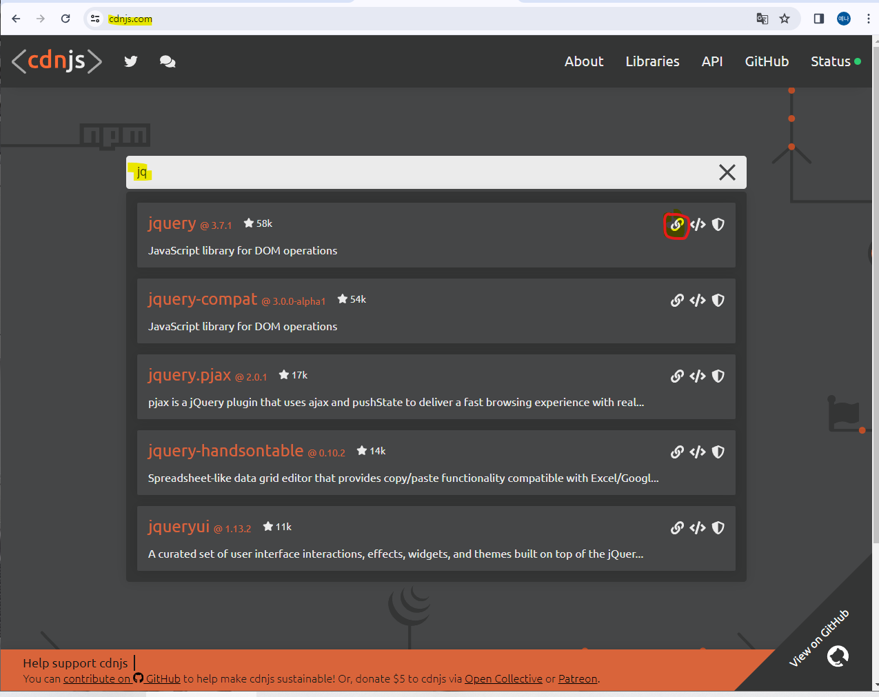Open the cdnjs Twitter page icon
Image resolution: width=879 pixels, height=697 pixels.
coord(131,61)
